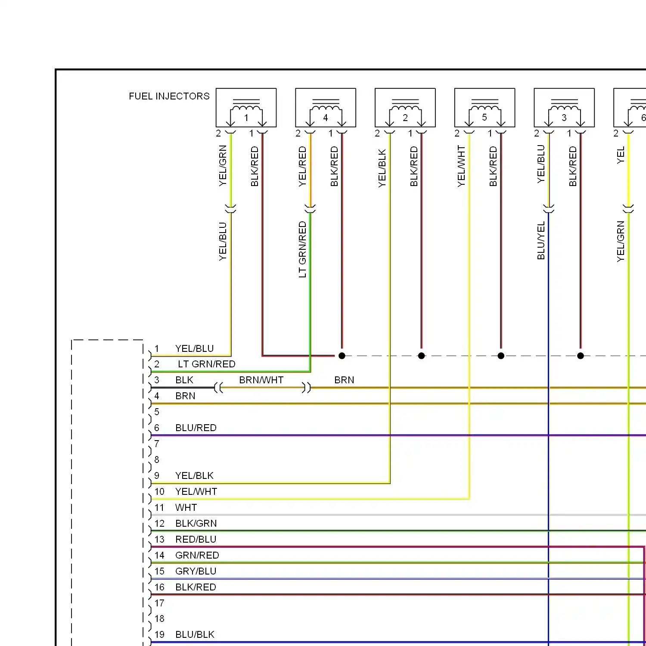This screenshot has width=646, height=646.
Task: Click pin number 18
Action: point(159,619)
